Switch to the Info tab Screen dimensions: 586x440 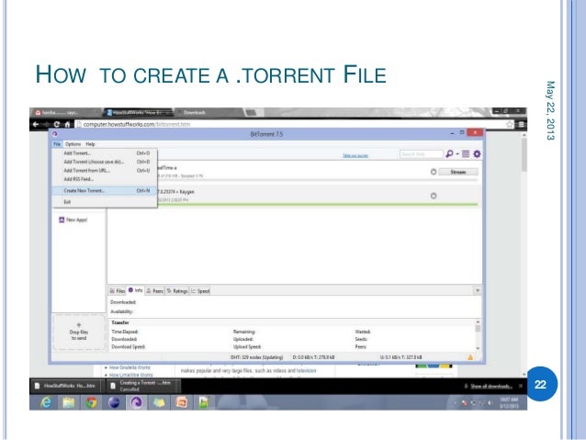click(x=135, y=290)
